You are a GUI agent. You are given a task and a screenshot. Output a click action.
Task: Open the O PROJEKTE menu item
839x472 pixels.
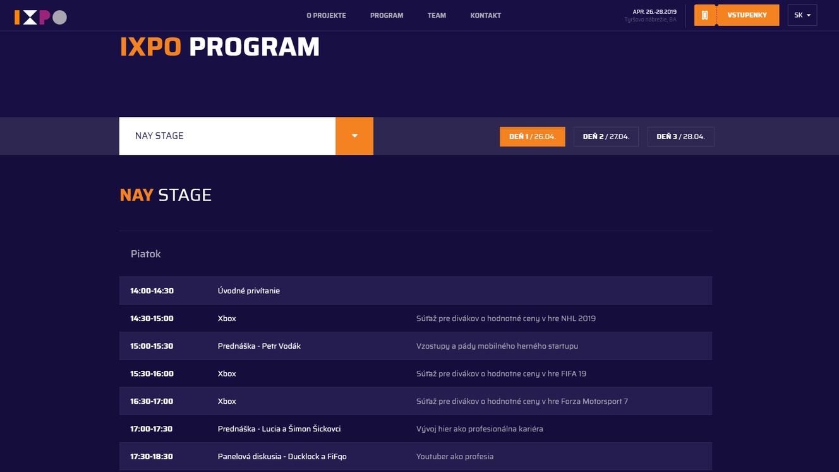pyautogui.click(x=326, y=15)
